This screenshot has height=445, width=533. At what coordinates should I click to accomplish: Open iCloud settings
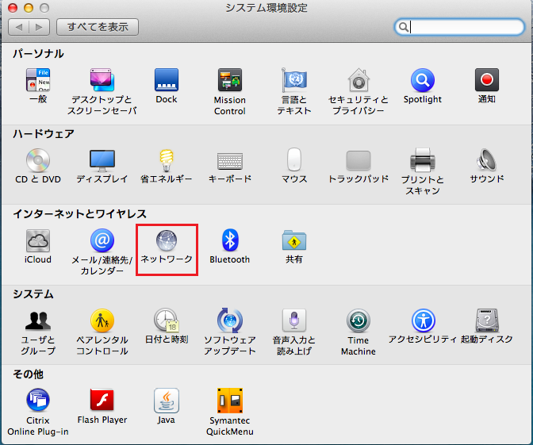click(38, 241)
